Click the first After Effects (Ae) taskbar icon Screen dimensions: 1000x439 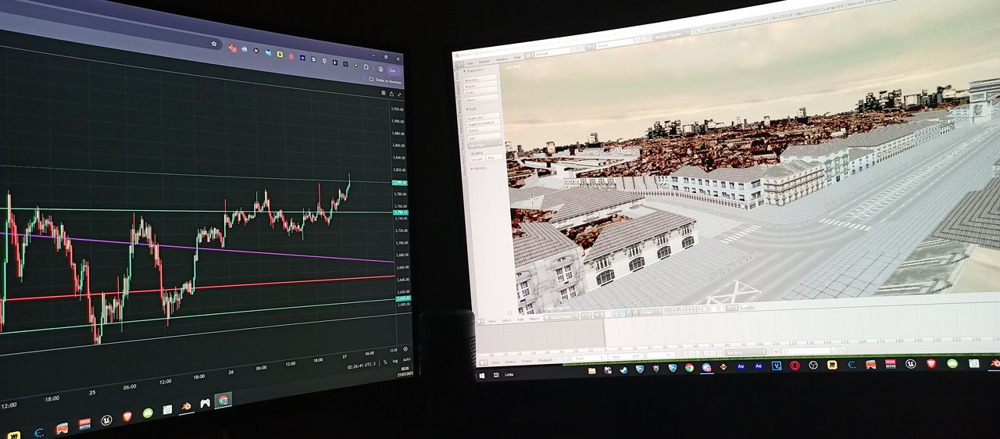pos(741,366)
